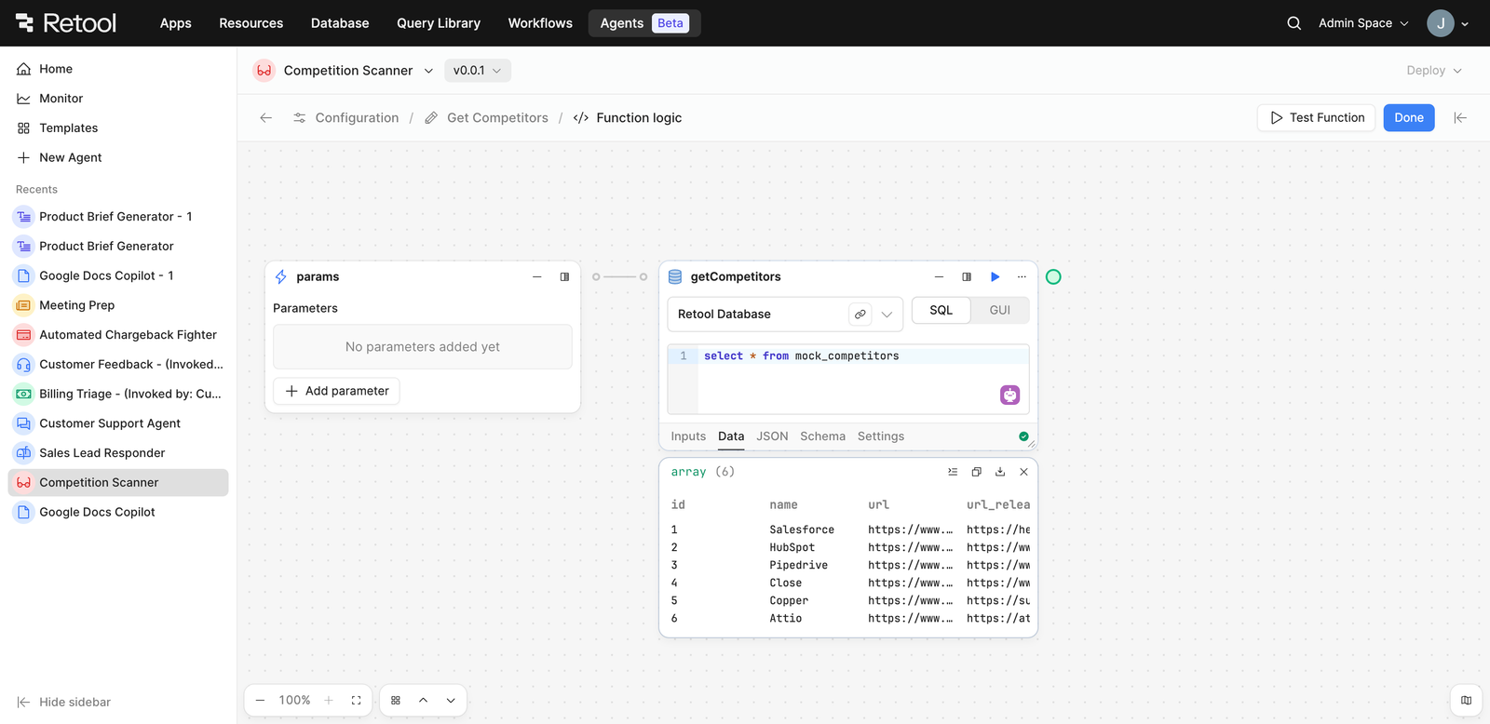
Task: Click the resource link icon next to Retool Database
Action: point(860,315)
